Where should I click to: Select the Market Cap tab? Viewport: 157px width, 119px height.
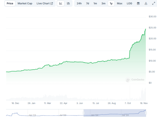[x=25, y=3]
